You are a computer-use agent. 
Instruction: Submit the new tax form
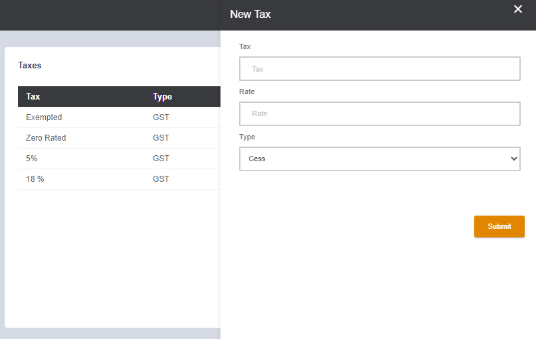499,226
